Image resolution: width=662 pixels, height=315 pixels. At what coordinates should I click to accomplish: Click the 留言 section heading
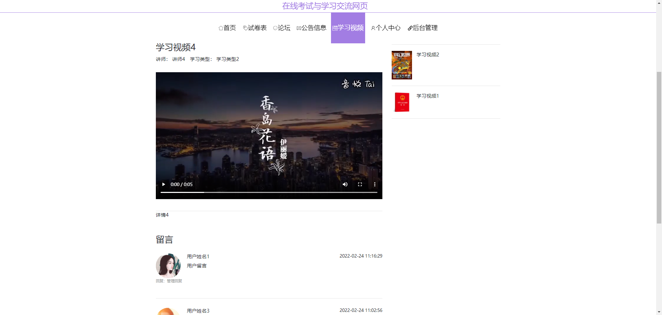click(164, 240)
